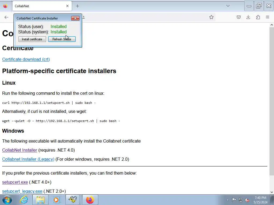Viewport: 274px width, 205px height.
Task: Close the CollabNet browser tab
Action: pyautogui.click(x=67, y=6)
